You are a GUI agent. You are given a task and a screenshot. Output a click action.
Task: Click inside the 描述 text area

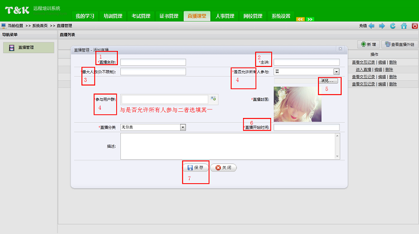pos(228,146)
